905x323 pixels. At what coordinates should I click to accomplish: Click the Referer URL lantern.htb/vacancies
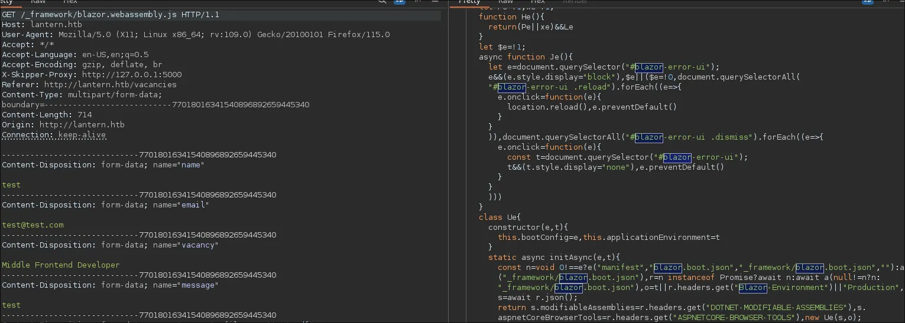(x=110, y=85)
